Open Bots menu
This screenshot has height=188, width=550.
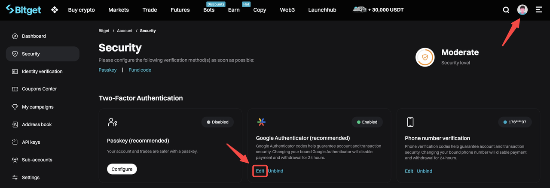(x=209, y=10)
